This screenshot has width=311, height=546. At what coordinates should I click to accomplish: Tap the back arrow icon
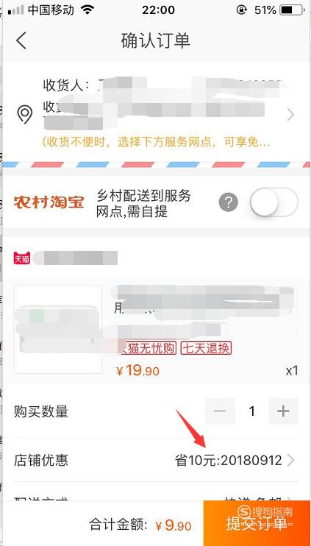click(21, 40)
